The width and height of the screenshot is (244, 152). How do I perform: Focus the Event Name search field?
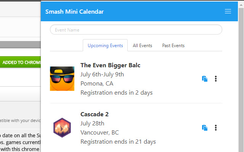click(x=136, y=30)
